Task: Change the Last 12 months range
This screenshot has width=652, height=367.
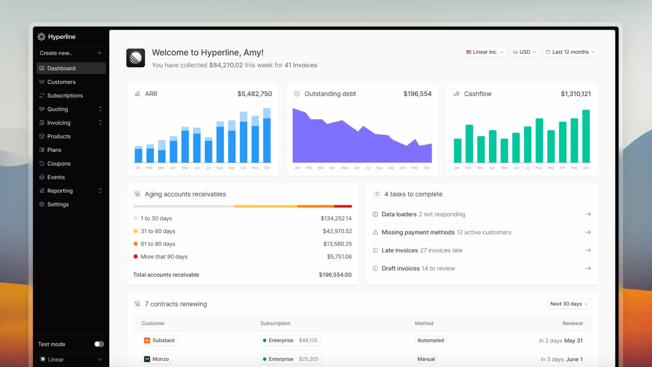Action: (570, 52)
